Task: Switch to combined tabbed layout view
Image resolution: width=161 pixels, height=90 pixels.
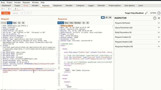Action: tap(110, 17)
